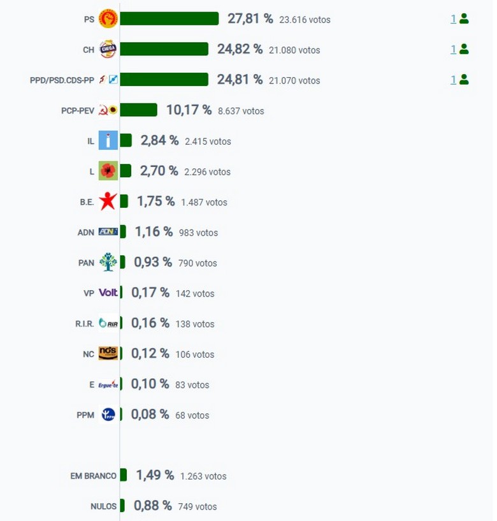Click the Bloco de Esquerda star logo
Image resolution: width=497 pixels, height=521 pixels.
pyautogui.click(x=108, y=202)
